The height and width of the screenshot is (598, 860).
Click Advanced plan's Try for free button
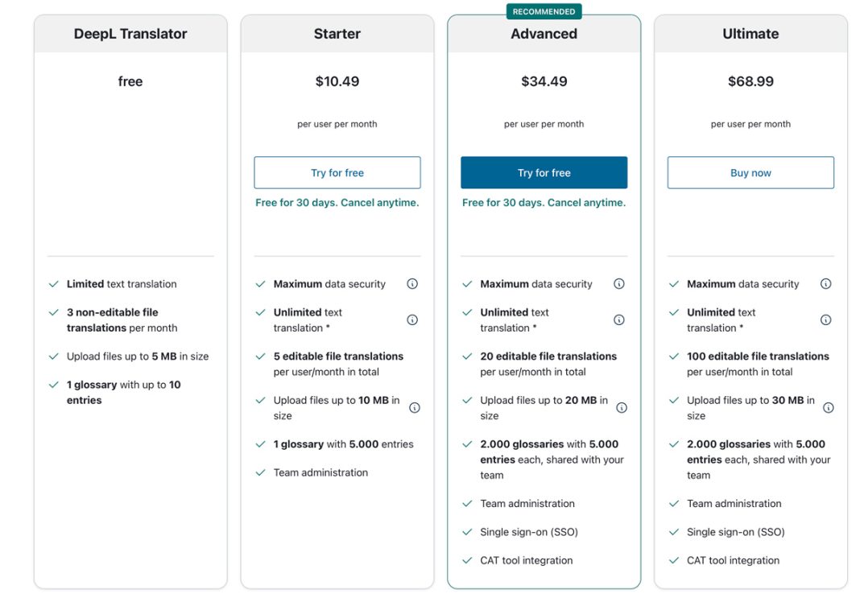click(544, 173)
